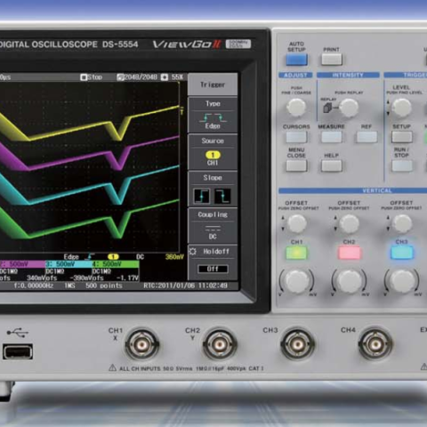Image resolution: width=427 pixels, height=427 pixels.
Task: Push the CURSORS button
Action: [296, 137]
